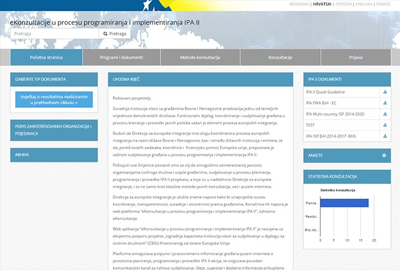The height and width of the screenshot is (270, 400).
Task: Switch language to HRVATSKI
Action: (322, 4)
